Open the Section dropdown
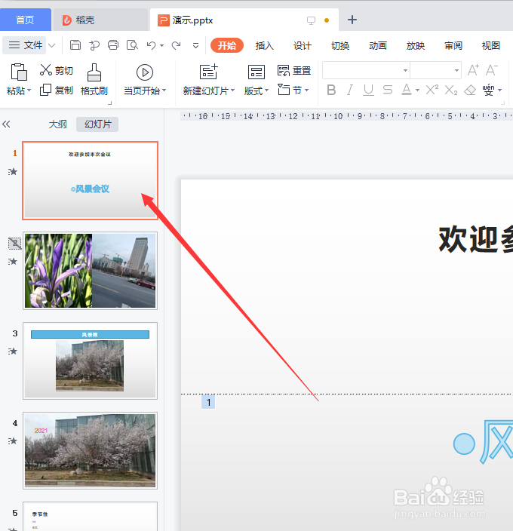 pos(293,90)
